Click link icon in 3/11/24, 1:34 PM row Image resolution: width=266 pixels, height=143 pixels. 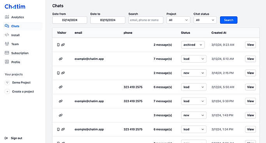click(x=63, y=129)
